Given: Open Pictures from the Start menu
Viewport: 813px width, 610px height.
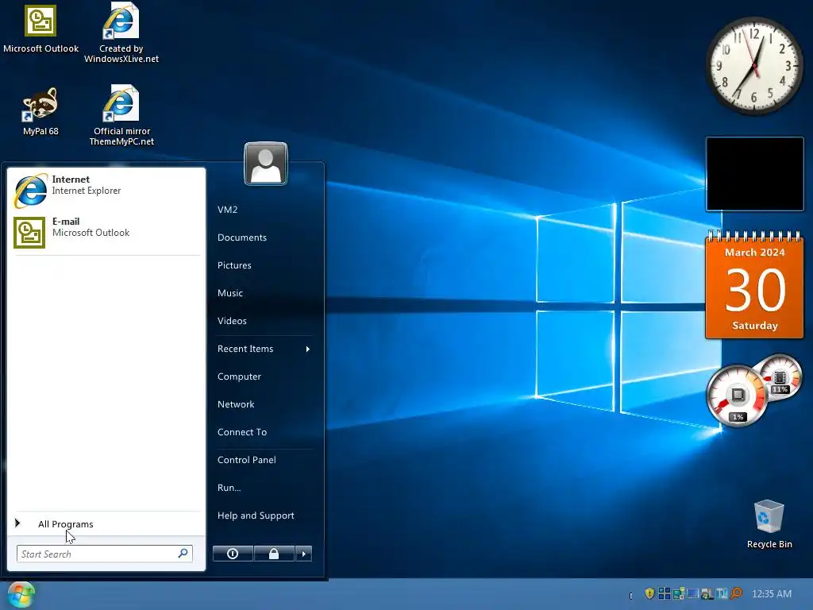Looking at the screenshot, I should [234, 265].
